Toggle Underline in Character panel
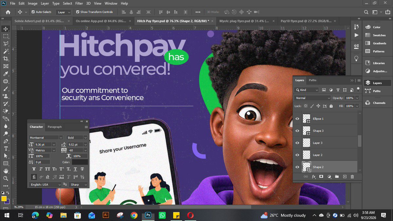This screenshot has width=393, height=221. (x=75, y=169)
